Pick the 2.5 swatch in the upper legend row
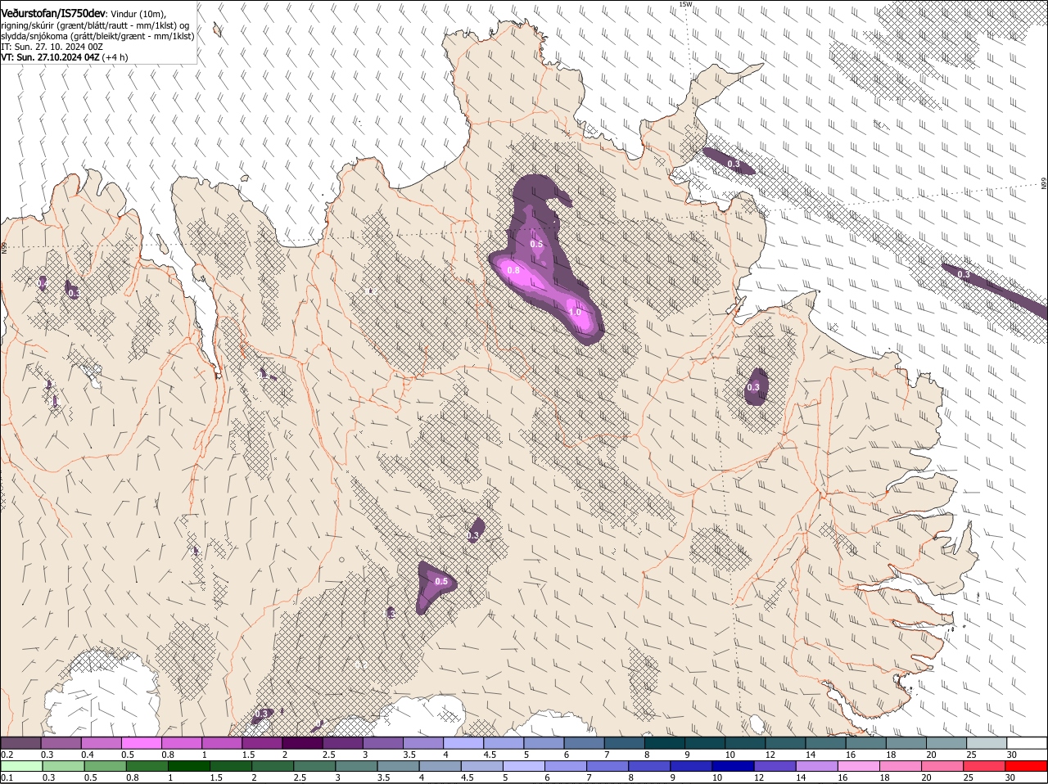Viewport: 1048px width, 784px height. tap(342, 742)
